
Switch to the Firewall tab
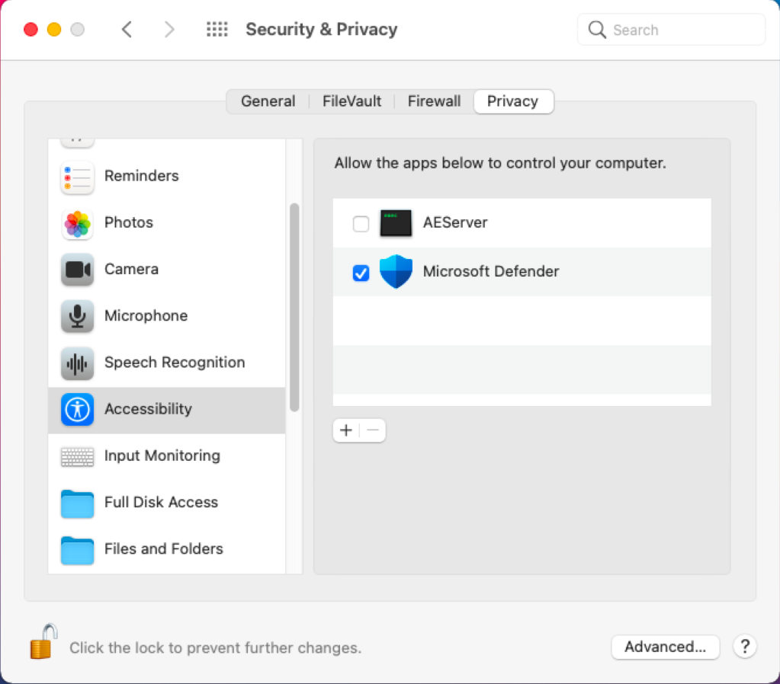pos(434,101)
